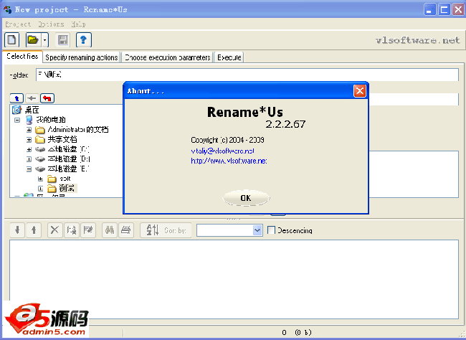Click the gray back arrow icon

pos(32,98)
